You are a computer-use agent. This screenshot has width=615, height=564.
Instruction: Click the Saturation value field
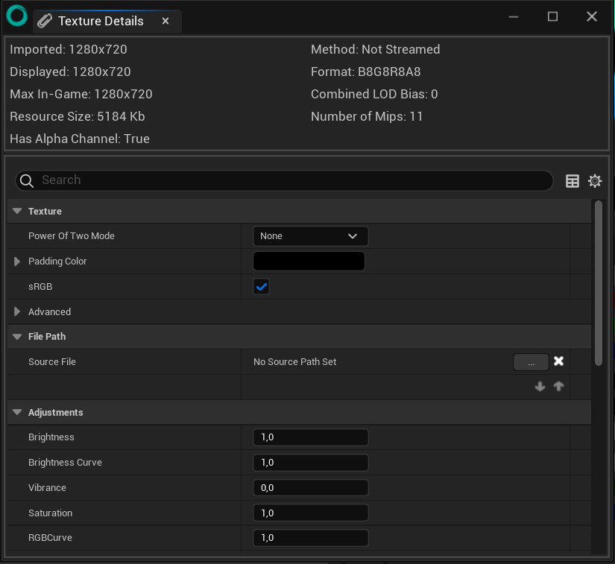point(310,513)
